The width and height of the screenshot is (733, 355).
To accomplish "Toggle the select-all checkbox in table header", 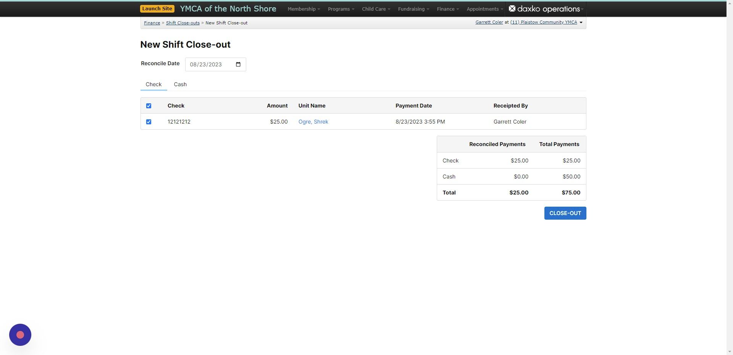I will (149, 106).
